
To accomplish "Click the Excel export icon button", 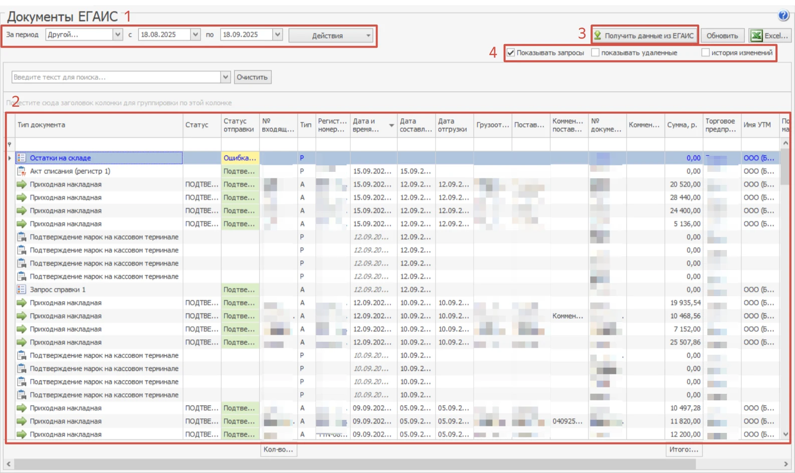I will (x=770, y=36).
